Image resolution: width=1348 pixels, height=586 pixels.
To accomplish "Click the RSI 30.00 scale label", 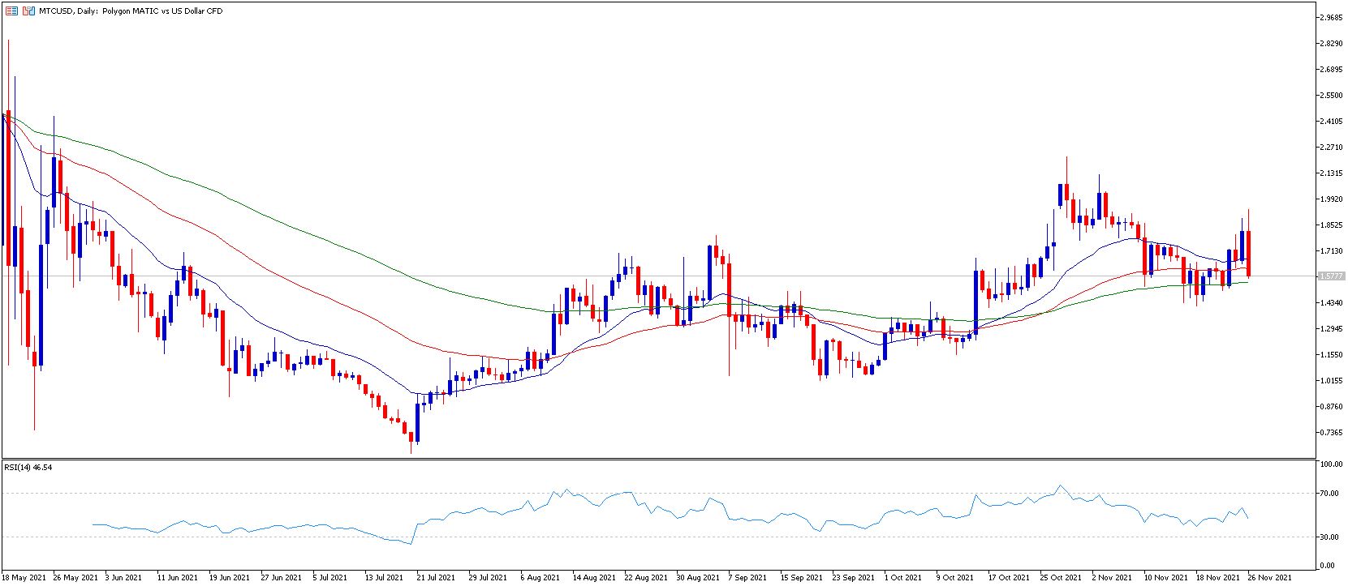I will pyautogui.click(x=1329, y=537).
